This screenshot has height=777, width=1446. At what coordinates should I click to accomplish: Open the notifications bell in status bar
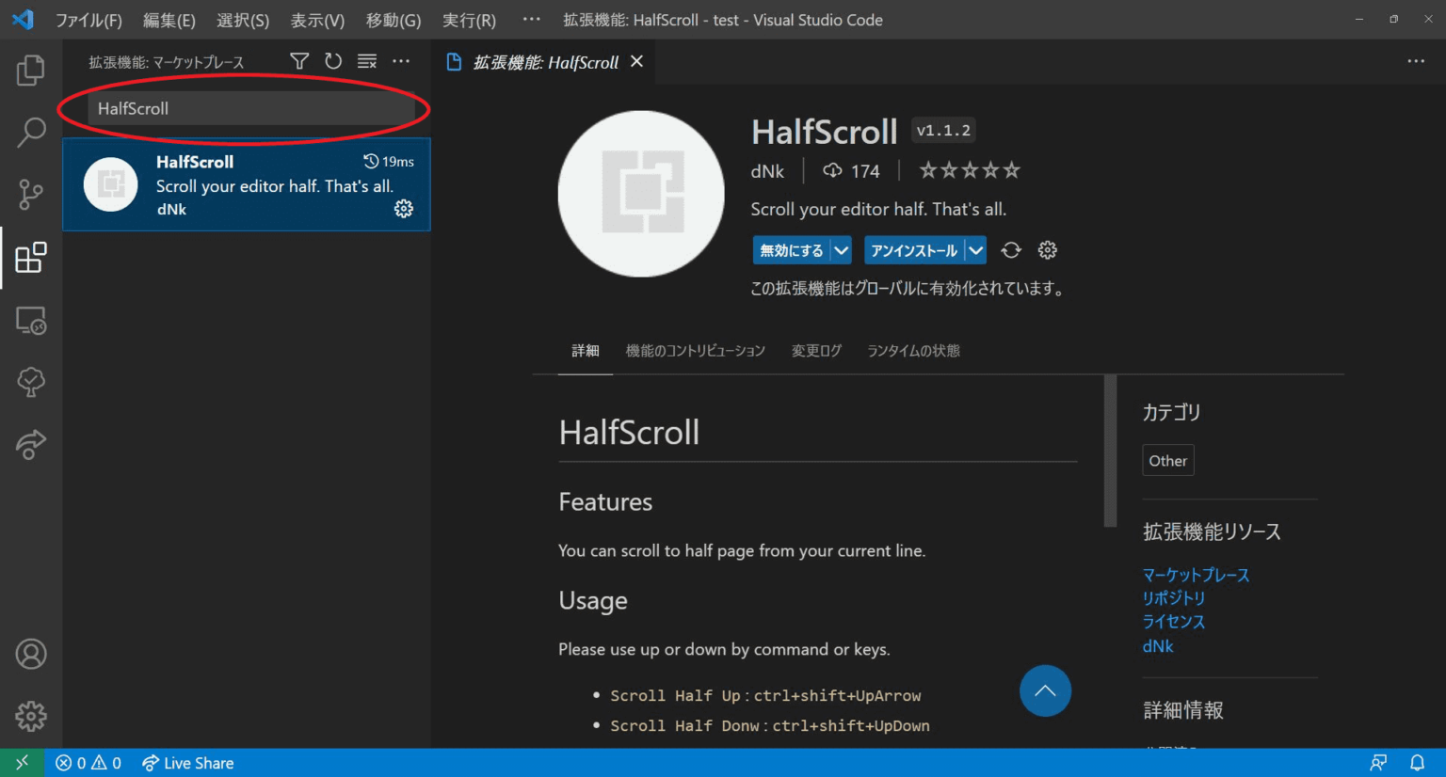(1418, 762)
